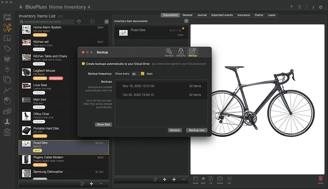328x189 pixels.
Task: Select Rogers Cable Modem in inventory list
Action: [64, 161]
